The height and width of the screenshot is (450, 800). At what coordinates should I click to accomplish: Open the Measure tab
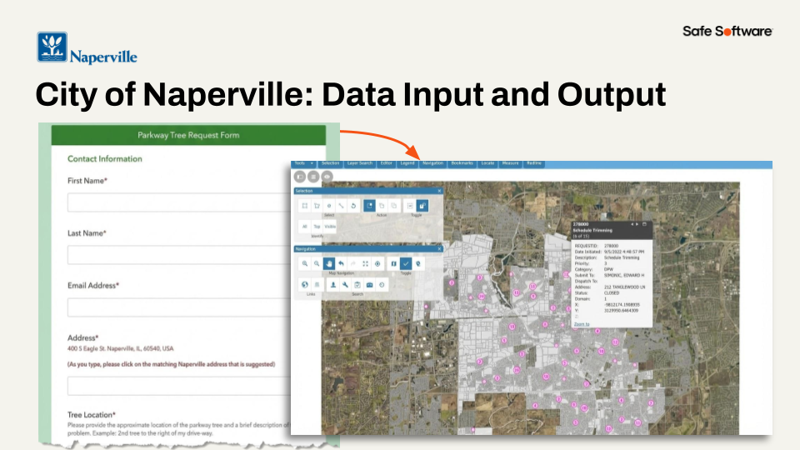coord(510,164)
